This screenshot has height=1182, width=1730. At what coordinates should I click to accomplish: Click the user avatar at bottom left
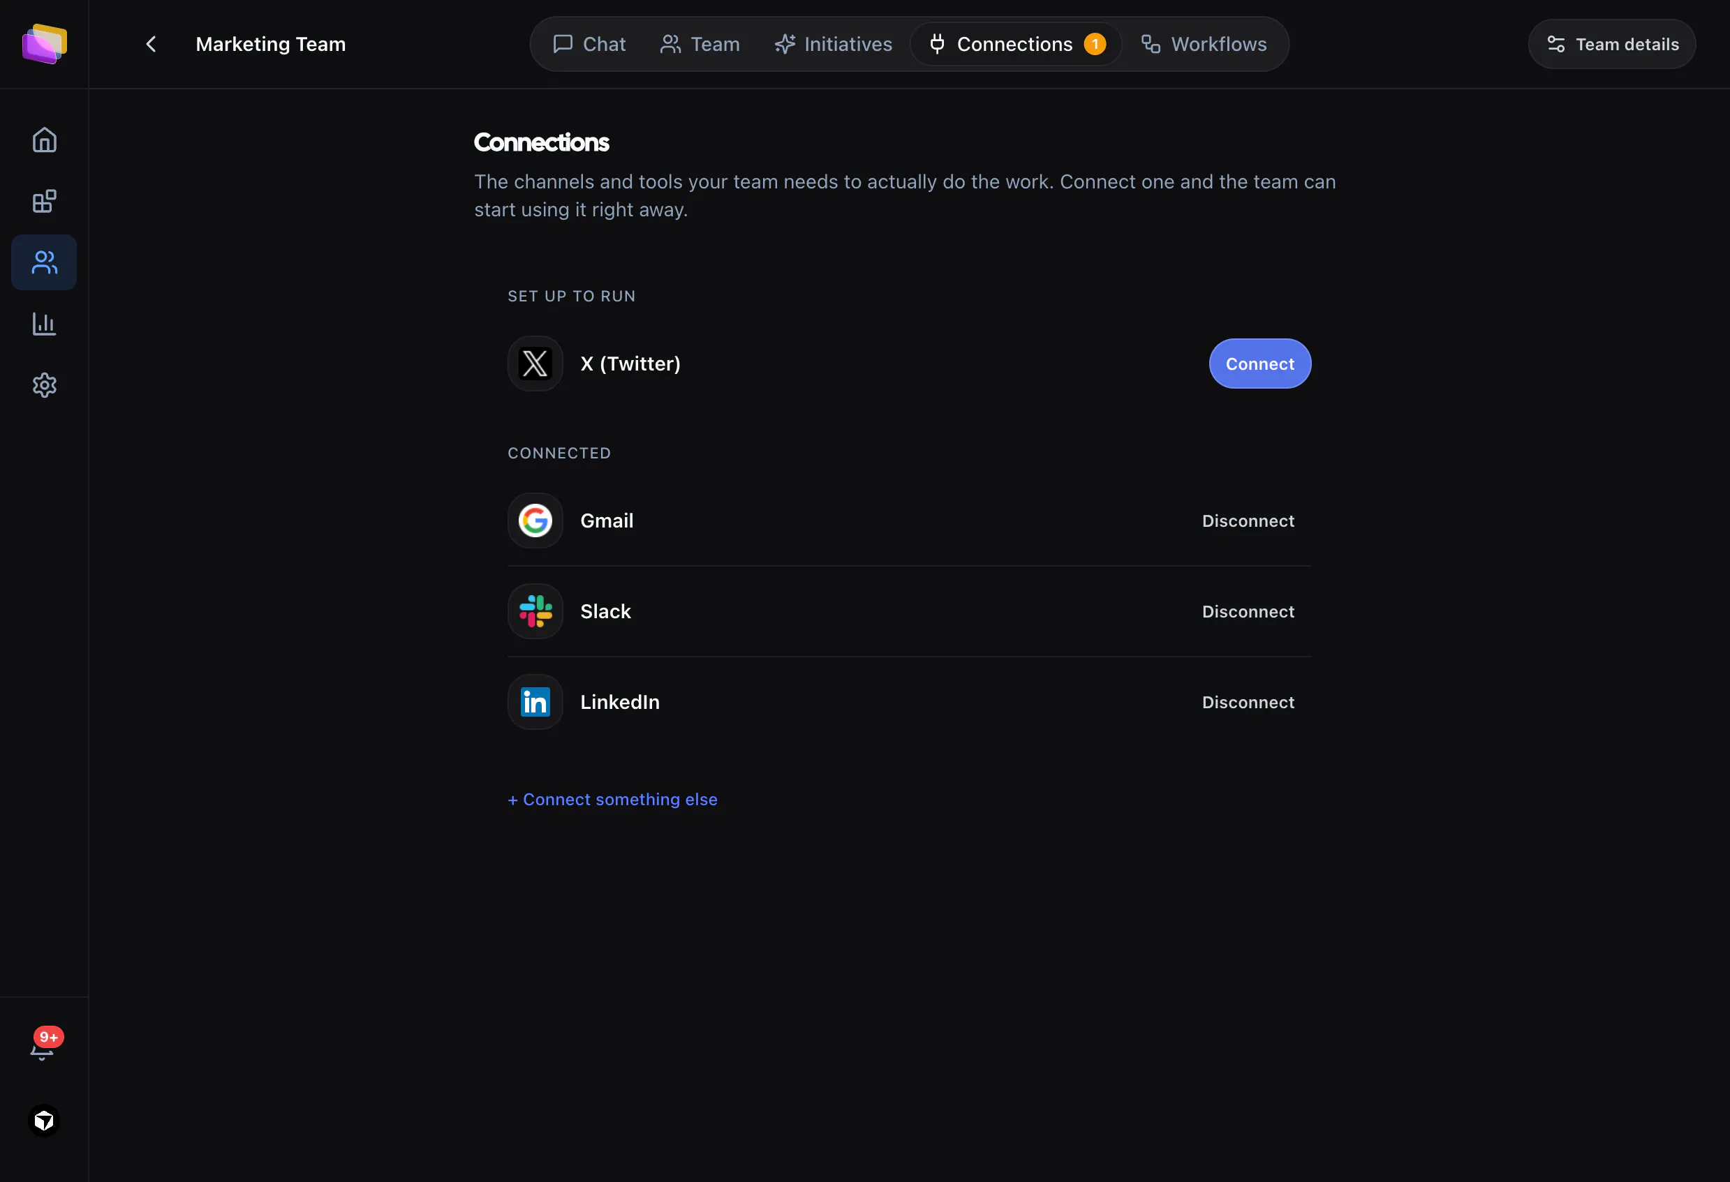[x=44, y=1121]
